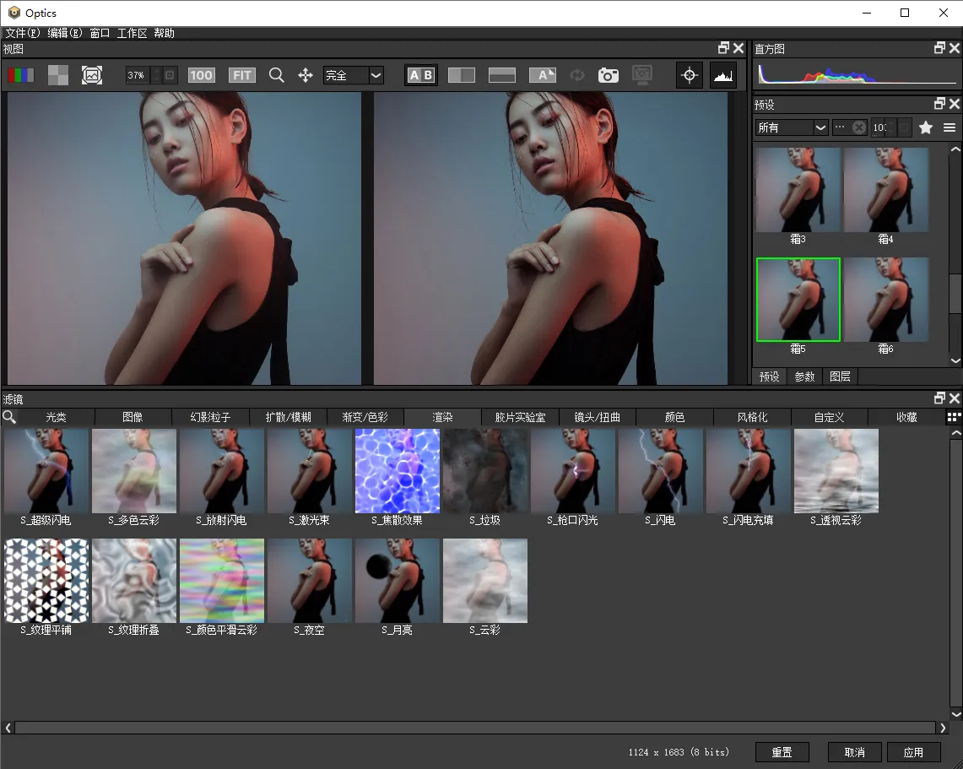Viewport: 963px width, 769px height.
Task: Click the 应用 button
Action: tap(913, 752)
